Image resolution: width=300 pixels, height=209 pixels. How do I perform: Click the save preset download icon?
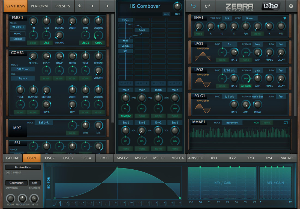pos(80,6)
